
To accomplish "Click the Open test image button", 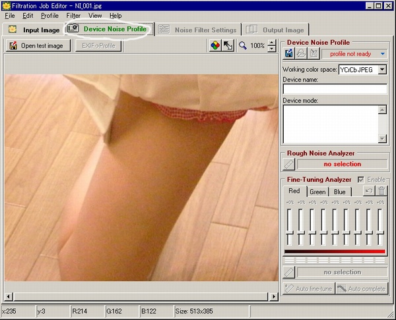I will [x=38, y=46].
